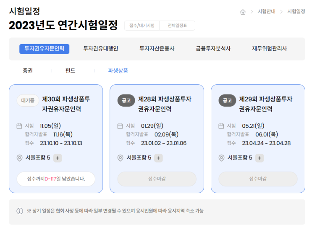
Task: Click registration period 23.04.24 ~ 23.04.28
Action: [x=266, y=143]
